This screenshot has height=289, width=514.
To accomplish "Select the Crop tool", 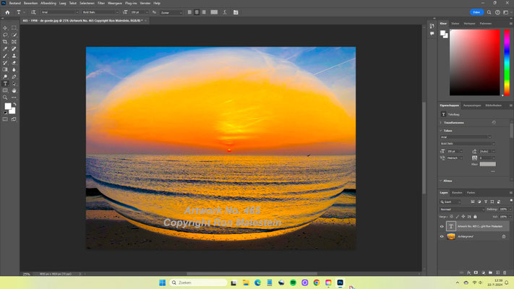I will [5, 42].
